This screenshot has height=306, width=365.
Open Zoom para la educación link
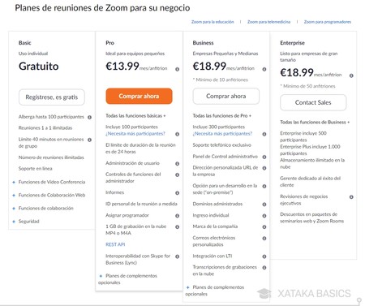(213, 22)
